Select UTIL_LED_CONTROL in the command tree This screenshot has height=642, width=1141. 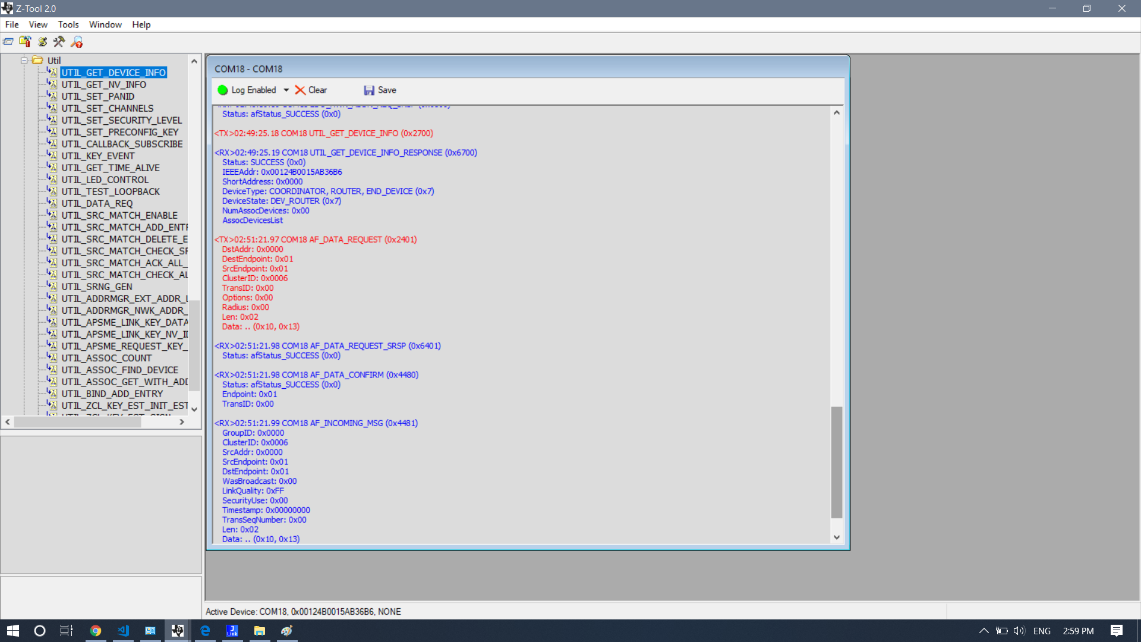click(105, 180)
